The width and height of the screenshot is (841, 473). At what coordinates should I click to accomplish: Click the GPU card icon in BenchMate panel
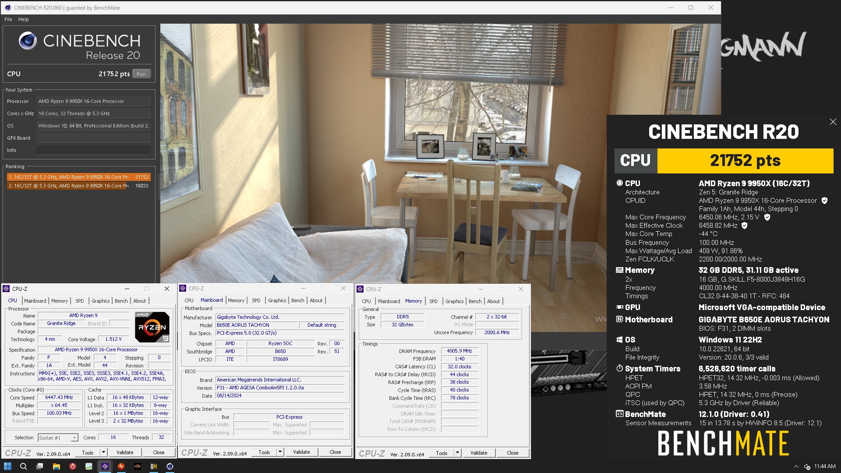point(619,307)
